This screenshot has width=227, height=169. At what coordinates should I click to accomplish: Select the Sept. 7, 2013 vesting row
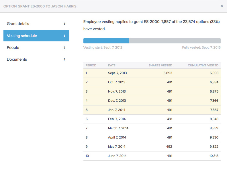click(x=152, y=73)
